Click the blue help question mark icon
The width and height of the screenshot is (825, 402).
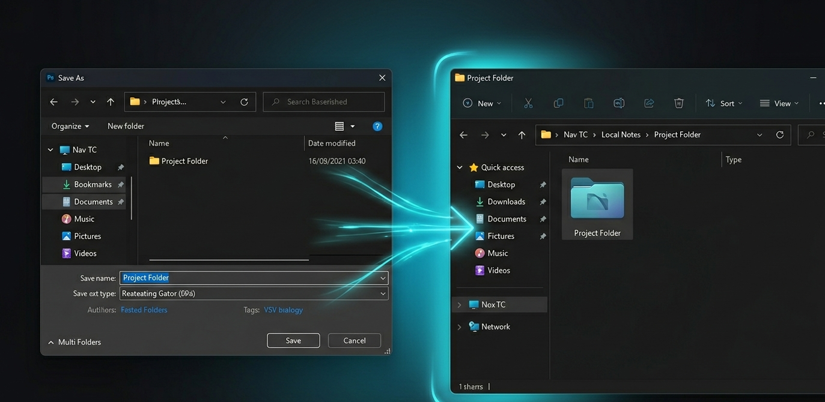point(377,126)
